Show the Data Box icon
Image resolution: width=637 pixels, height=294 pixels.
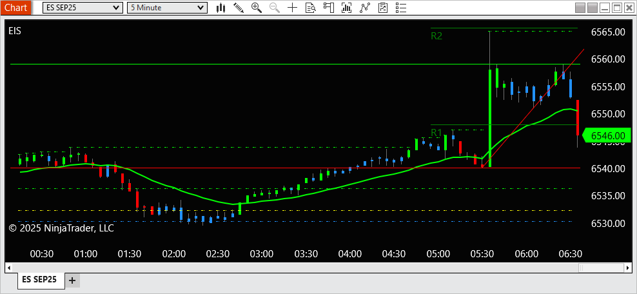(x=310, y=7)
